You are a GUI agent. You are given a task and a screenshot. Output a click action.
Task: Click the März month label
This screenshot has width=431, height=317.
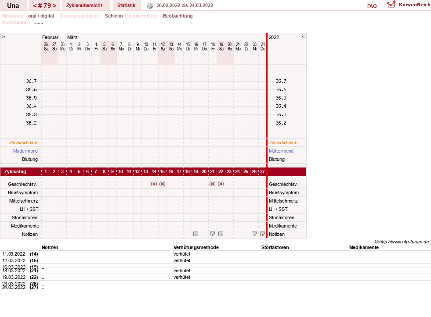pos(72,37)
